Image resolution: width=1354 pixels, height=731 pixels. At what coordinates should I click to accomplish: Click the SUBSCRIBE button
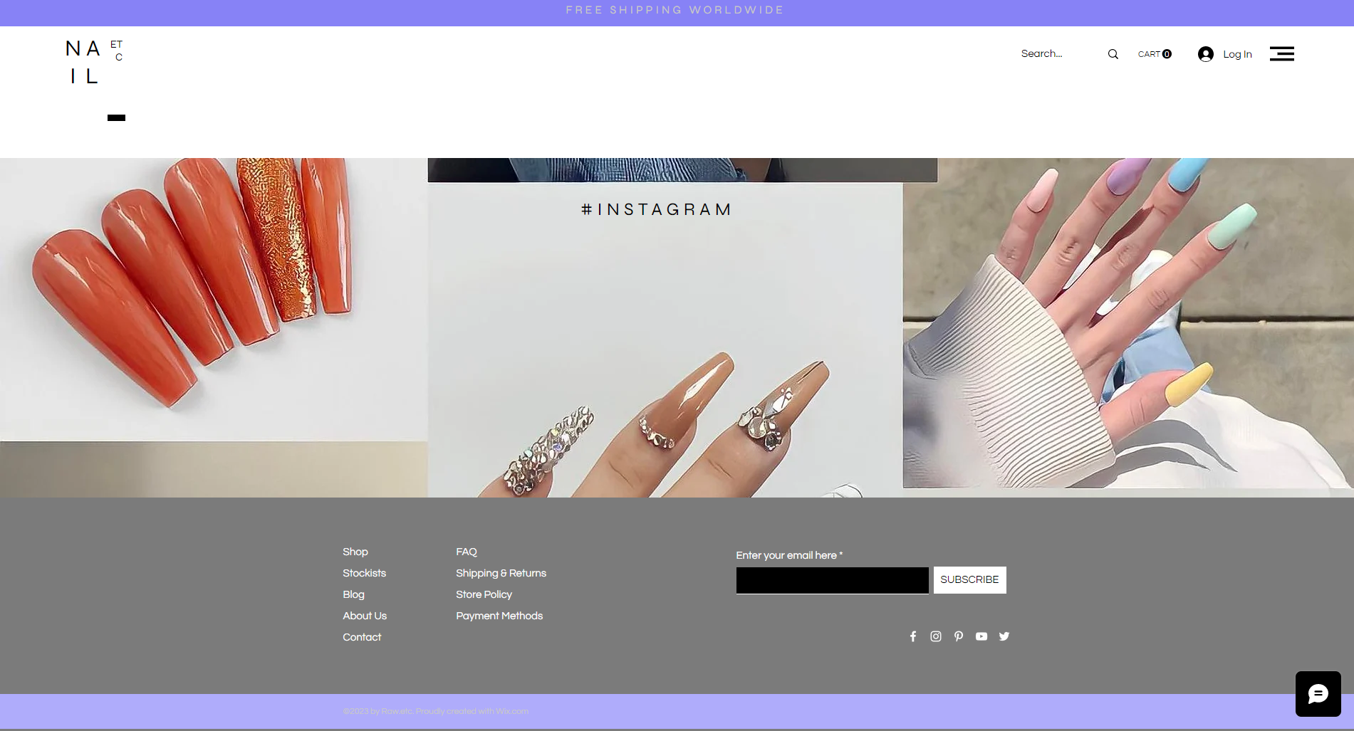969,580
